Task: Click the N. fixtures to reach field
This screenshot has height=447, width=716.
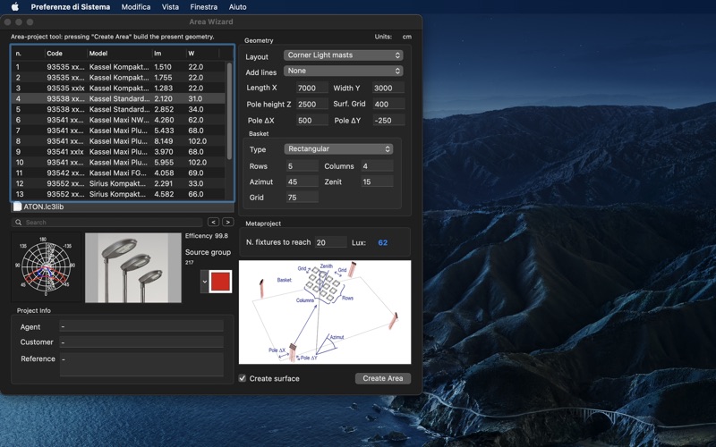Action: click(330, 242)
